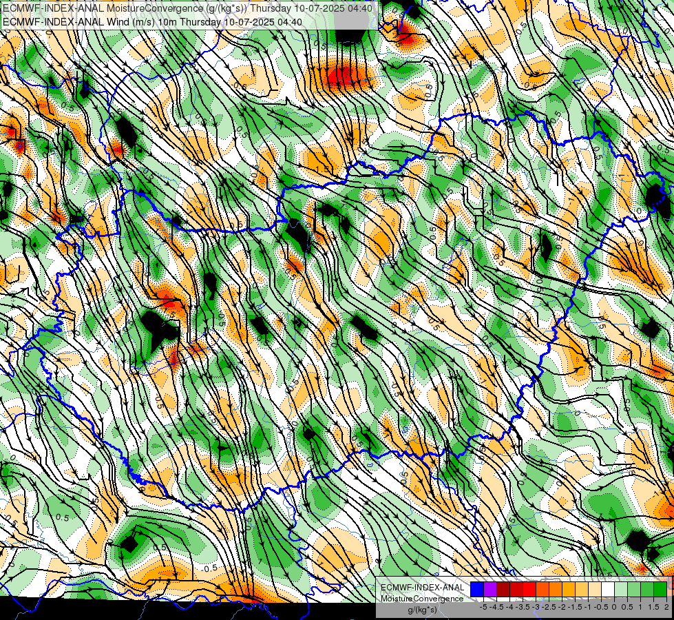
Task: Click the bright red swatch between -3.5 and -3
Action: [529, 589]
